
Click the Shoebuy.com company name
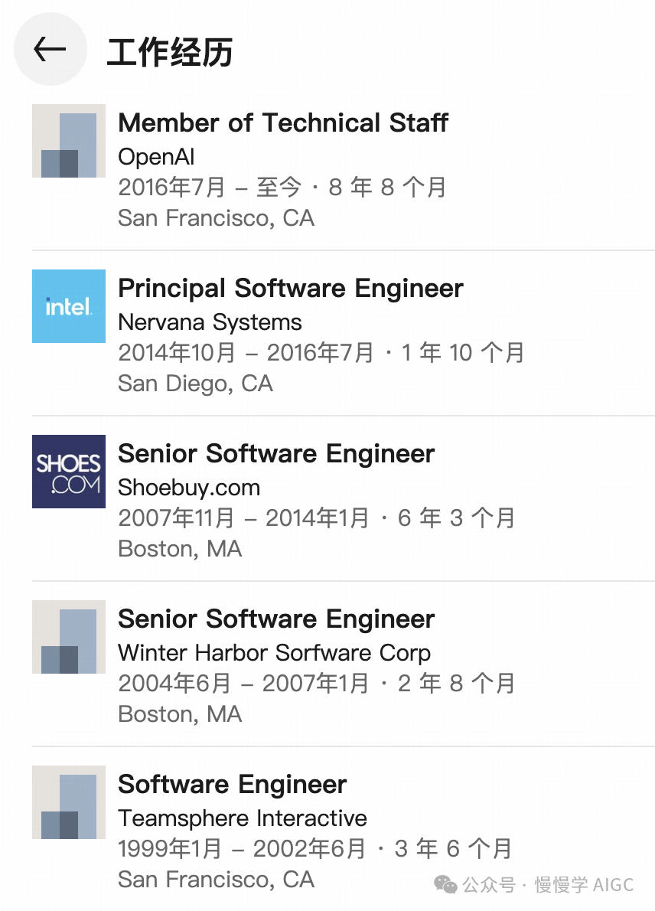189,488
